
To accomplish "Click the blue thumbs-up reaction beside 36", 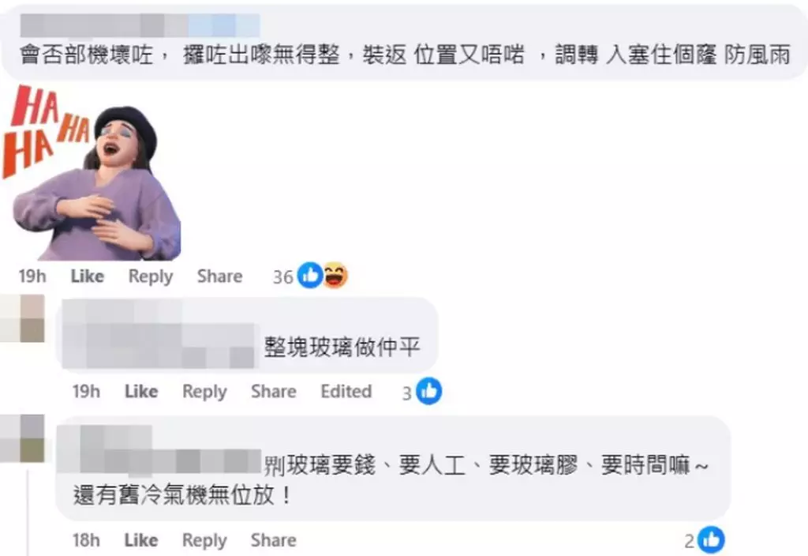I will click(x=310, y=275).
